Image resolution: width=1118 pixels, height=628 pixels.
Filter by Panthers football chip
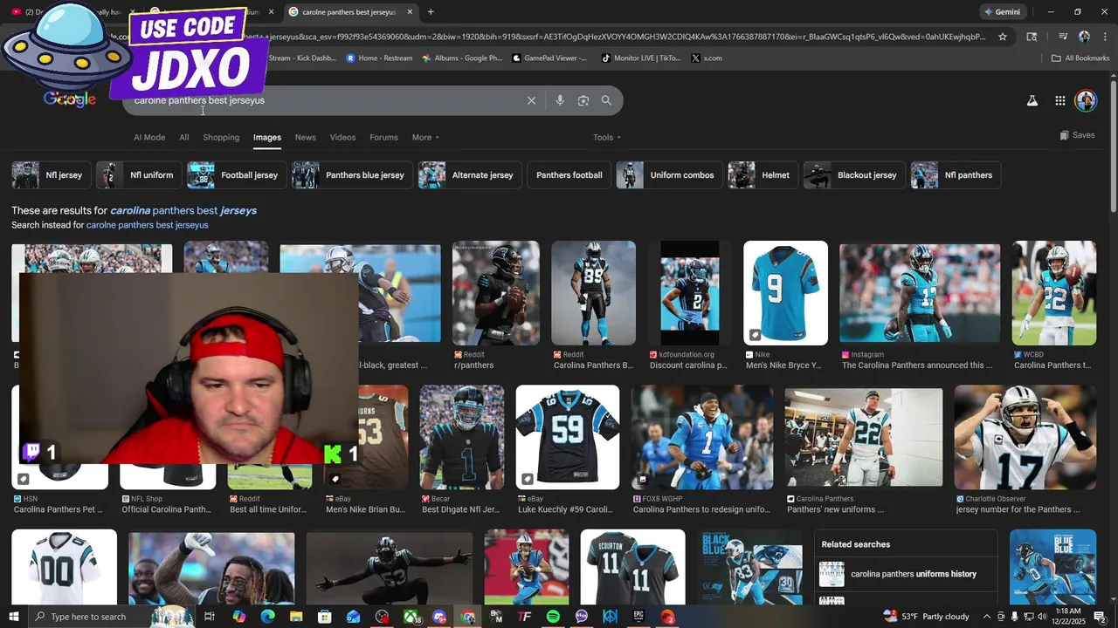pos(569,175)
